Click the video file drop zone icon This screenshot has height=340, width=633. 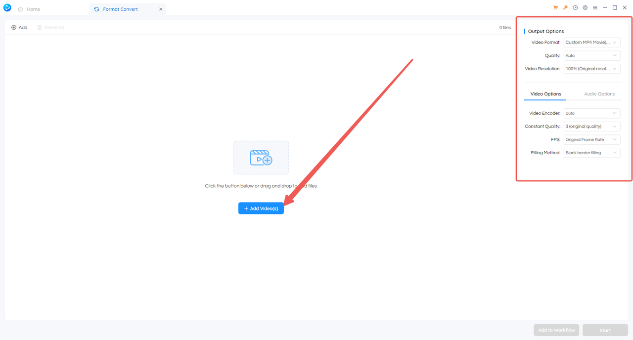click(x=261, y=158)
